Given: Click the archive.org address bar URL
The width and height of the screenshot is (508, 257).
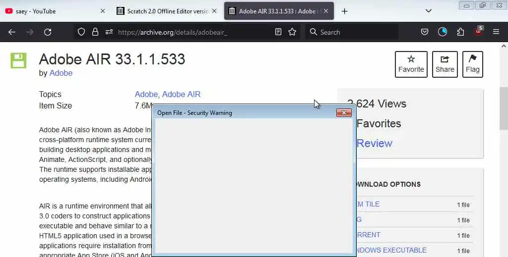Looking at the screenshot, I should [x=172, y=32].
